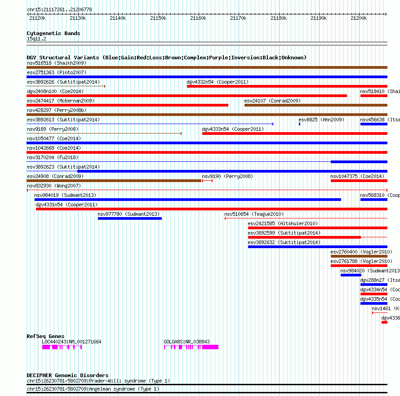Open esv24107 (Conrad2009) variant
Image resolution: width=400 pixels, height=396 pixels.
[x=272, y=101]
